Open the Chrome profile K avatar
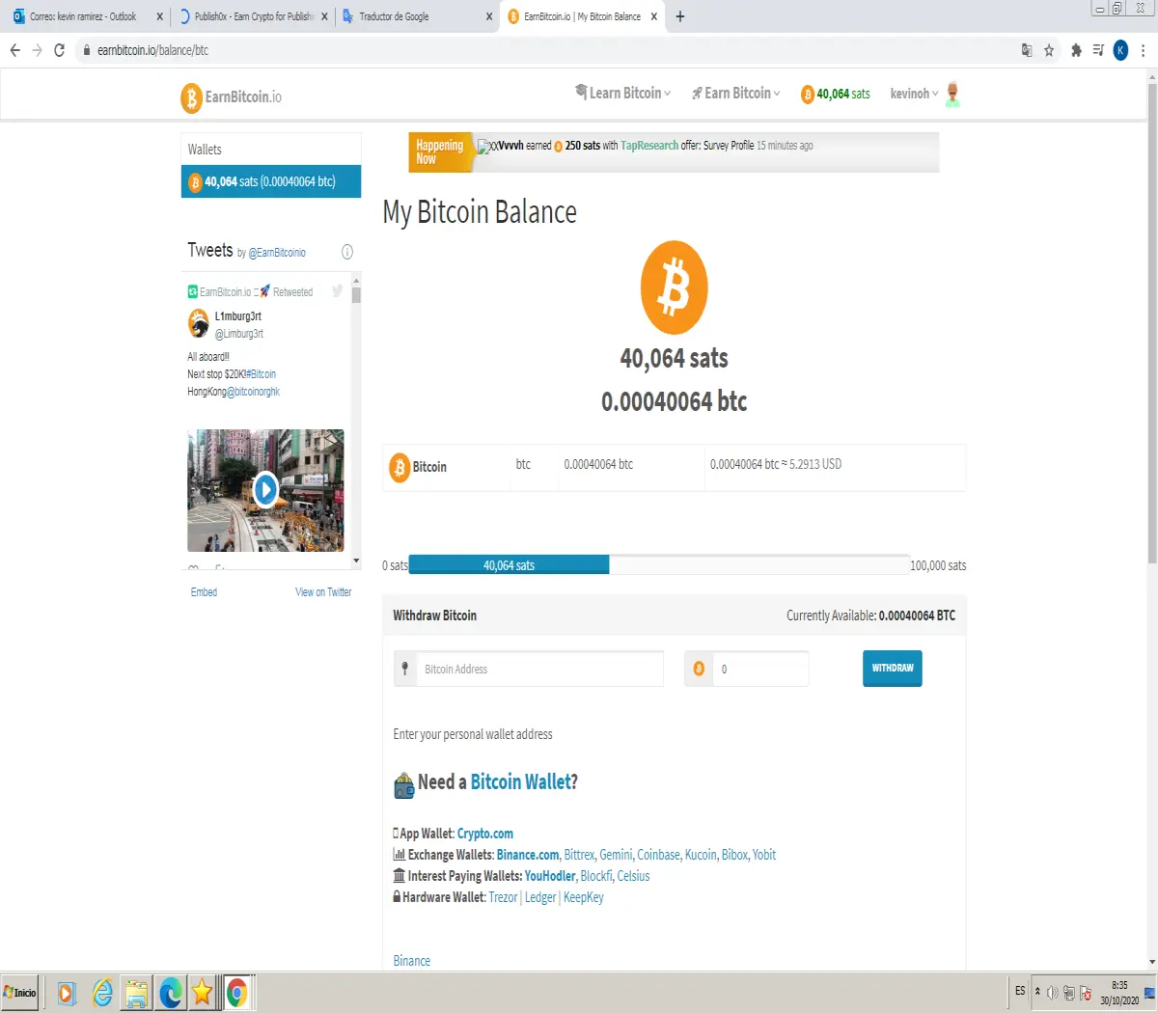 pos(1120,50)
